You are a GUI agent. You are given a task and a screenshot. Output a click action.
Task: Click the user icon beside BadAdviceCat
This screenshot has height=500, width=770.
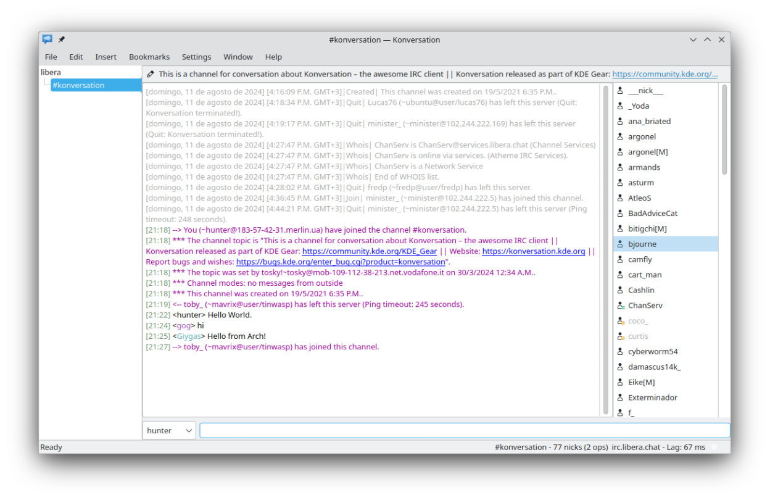(x=621, y=214)
